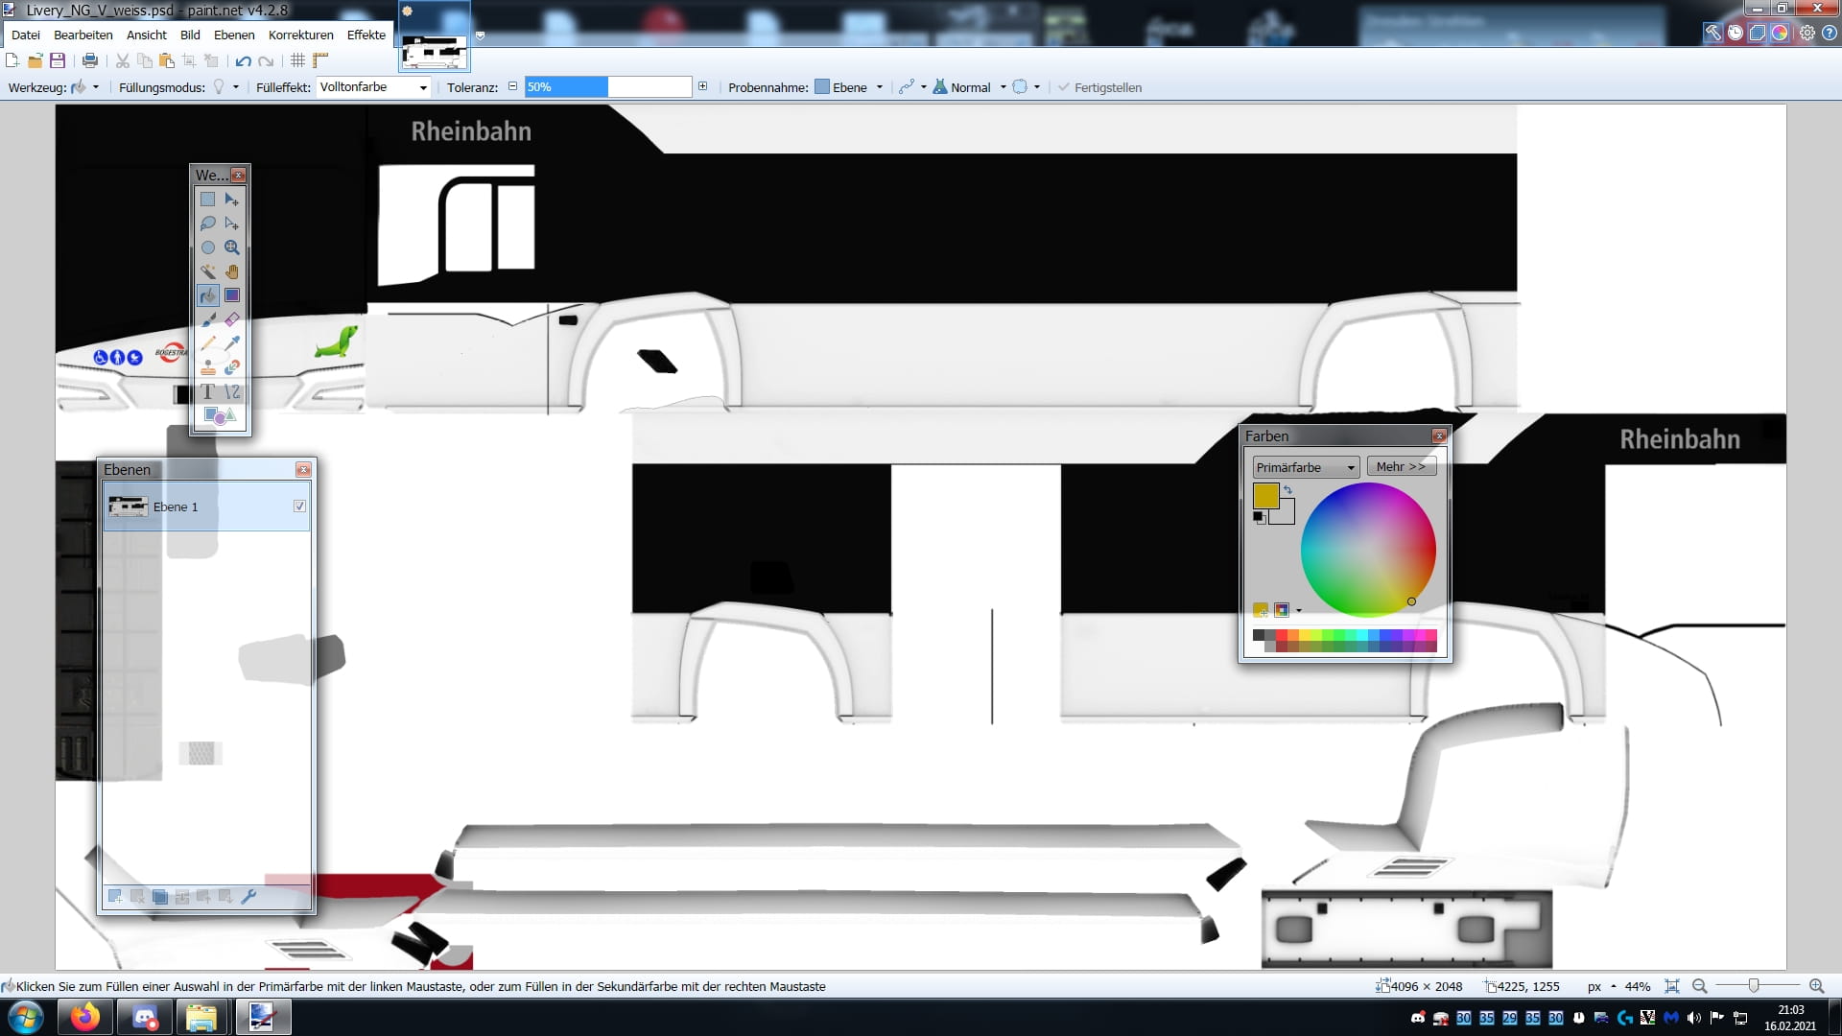The width and height of the screenshot is (1842, 1036).
Task: Select the Text tool
Action: click(x=207, y=391)
